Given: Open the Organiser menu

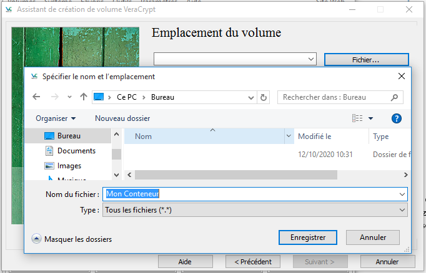Looking at the screenshot, I should pyautogui.click(x=56, y=118).
